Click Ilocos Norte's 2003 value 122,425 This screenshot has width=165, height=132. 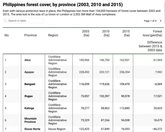[84, 129]
